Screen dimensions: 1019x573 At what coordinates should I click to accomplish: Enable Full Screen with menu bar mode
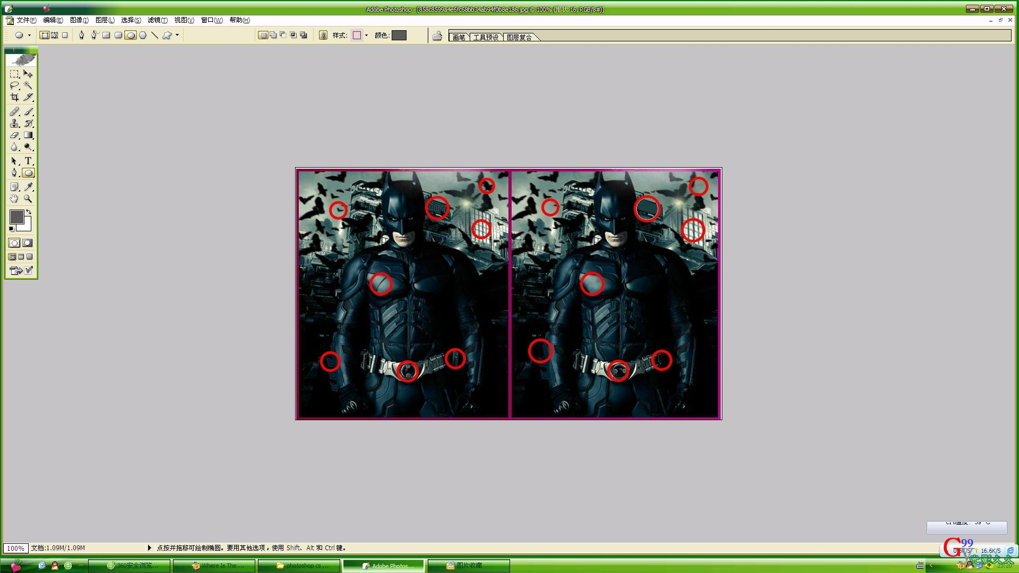21,257
